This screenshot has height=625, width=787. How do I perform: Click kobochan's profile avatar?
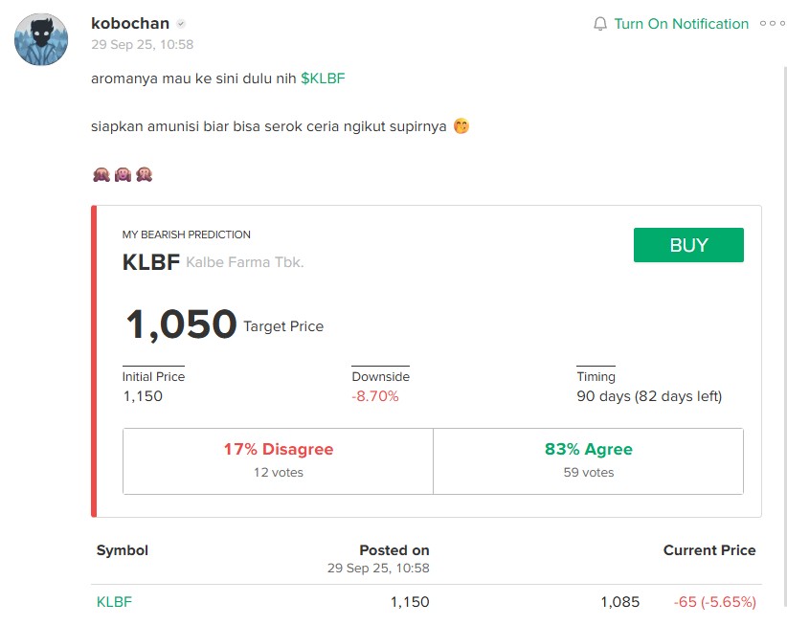click(40, 40)
